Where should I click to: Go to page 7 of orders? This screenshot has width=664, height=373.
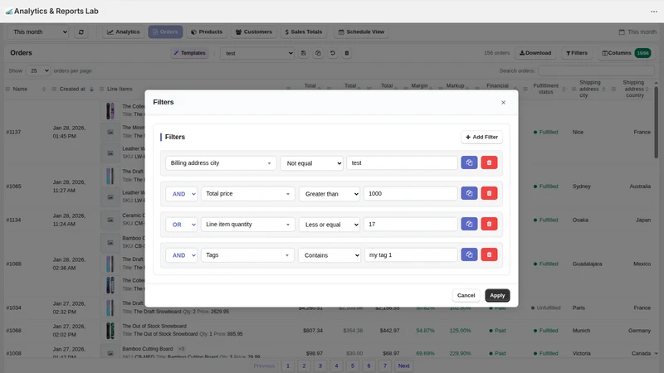coord(385,366)
